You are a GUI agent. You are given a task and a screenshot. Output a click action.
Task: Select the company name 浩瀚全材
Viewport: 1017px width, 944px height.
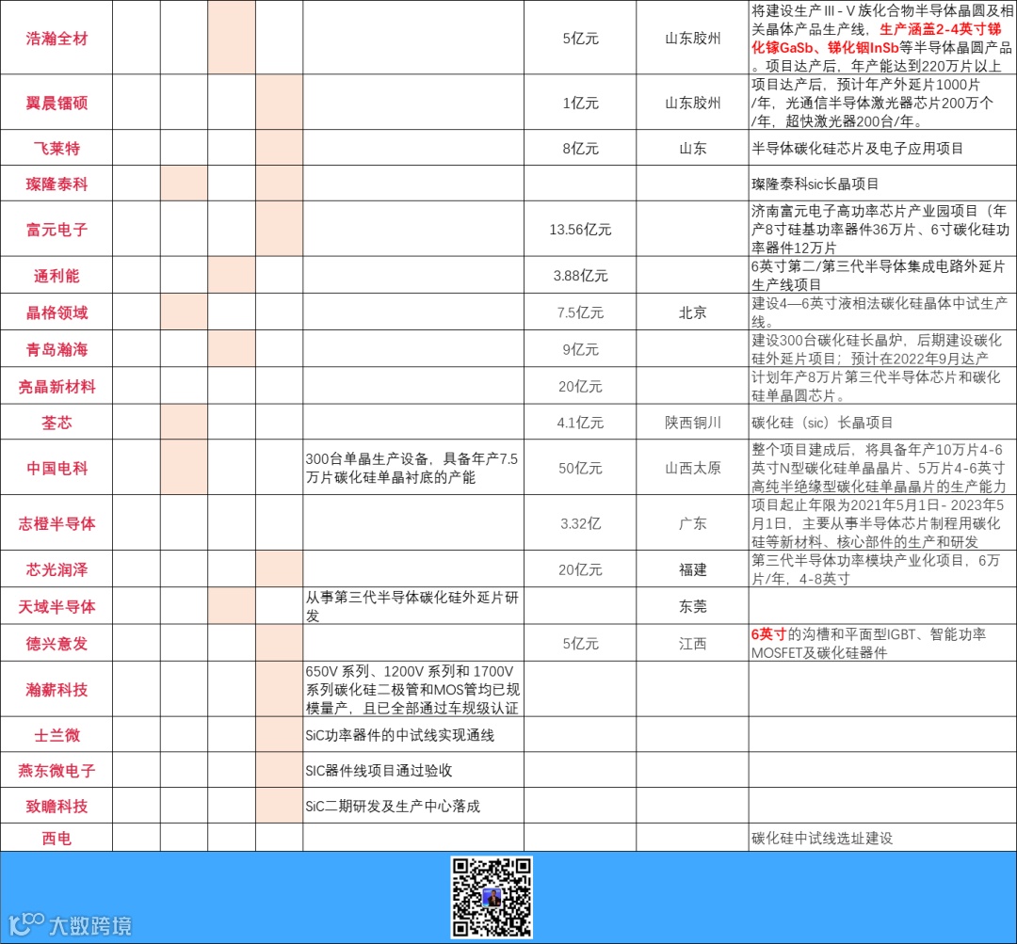56,39
